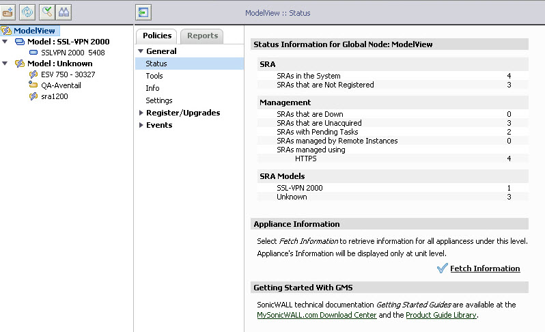Select the Status menu item
The image size is (545, 332).
tap(189, 64)
